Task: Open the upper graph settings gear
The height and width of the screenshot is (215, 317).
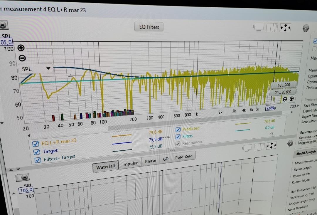Action: pos(306,28)
